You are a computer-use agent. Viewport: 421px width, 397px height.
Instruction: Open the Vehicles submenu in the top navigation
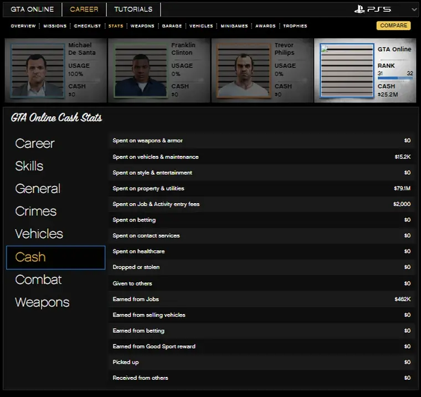point(201,26)
